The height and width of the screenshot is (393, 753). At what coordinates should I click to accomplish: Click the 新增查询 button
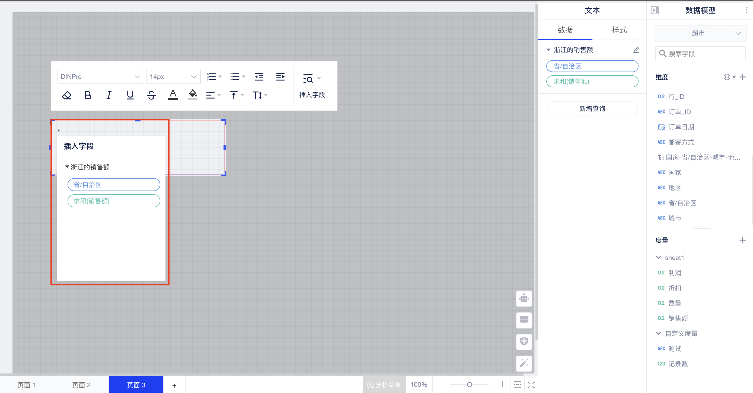point(592,108)
